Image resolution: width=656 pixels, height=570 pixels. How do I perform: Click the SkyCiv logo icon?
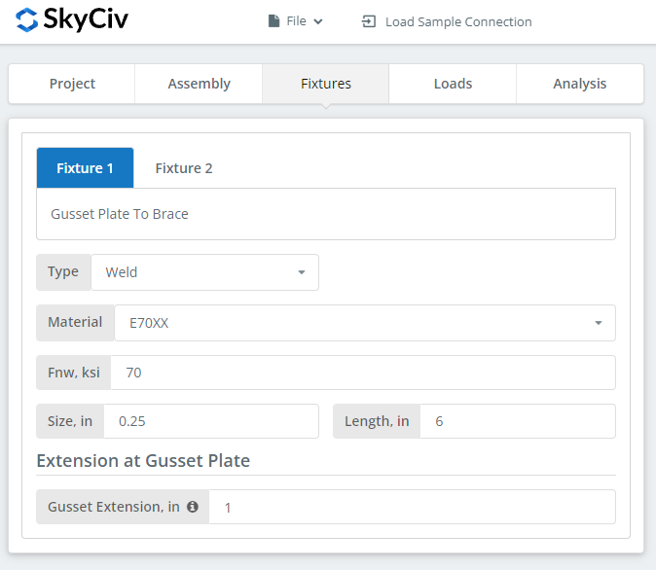tap(27, 20)
